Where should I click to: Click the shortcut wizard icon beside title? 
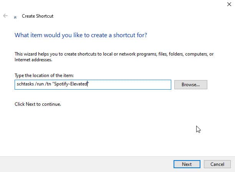(x=15, y=17)
